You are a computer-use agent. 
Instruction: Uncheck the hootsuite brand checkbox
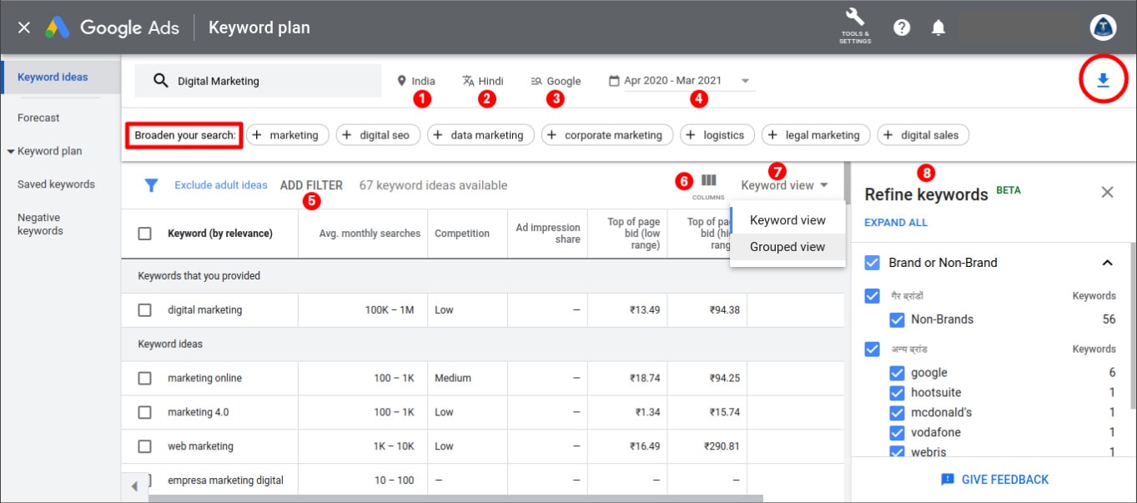tap(897, 392)
